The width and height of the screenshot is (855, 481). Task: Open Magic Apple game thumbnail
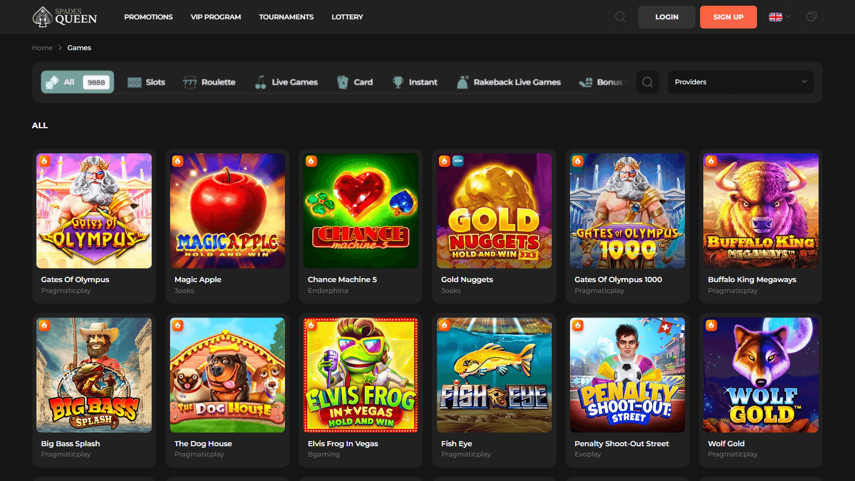point(227,211)
